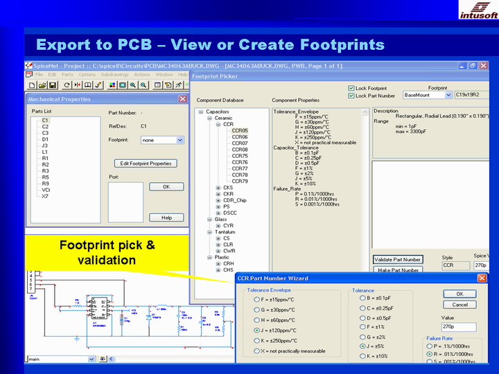Click the Style field showing CCR
Screen dimensions: 499x374
[456, 265]
